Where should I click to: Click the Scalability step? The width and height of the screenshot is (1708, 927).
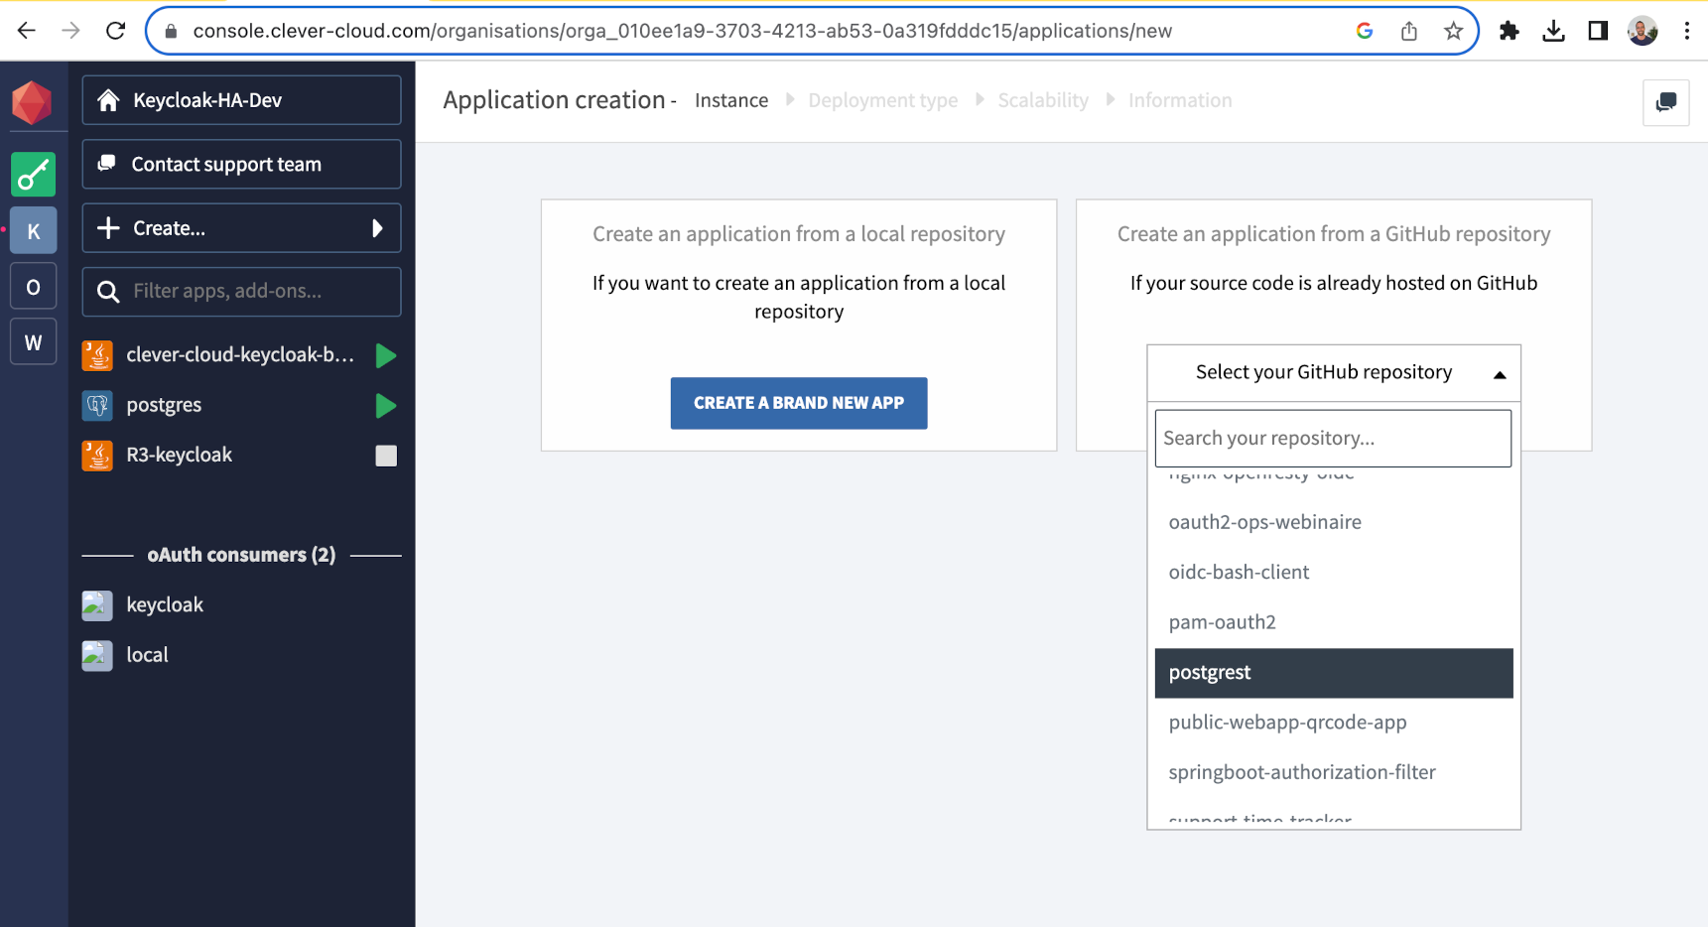[x=1043, y=100]
